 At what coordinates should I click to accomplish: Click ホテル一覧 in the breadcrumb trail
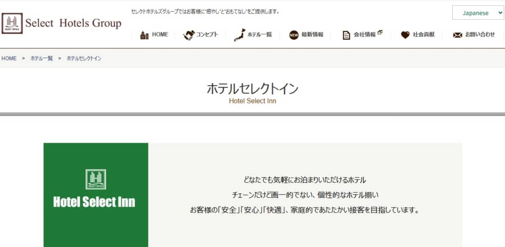41,59
